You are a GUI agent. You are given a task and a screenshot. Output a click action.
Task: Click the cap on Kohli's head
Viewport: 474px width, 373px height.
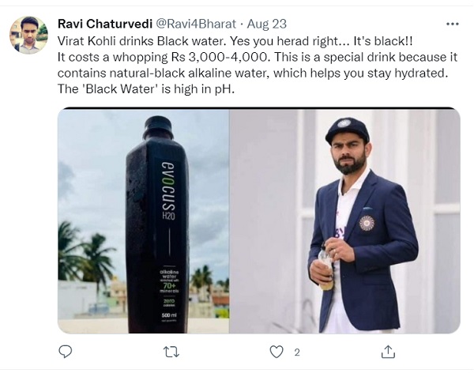click(x=348, y=127)
